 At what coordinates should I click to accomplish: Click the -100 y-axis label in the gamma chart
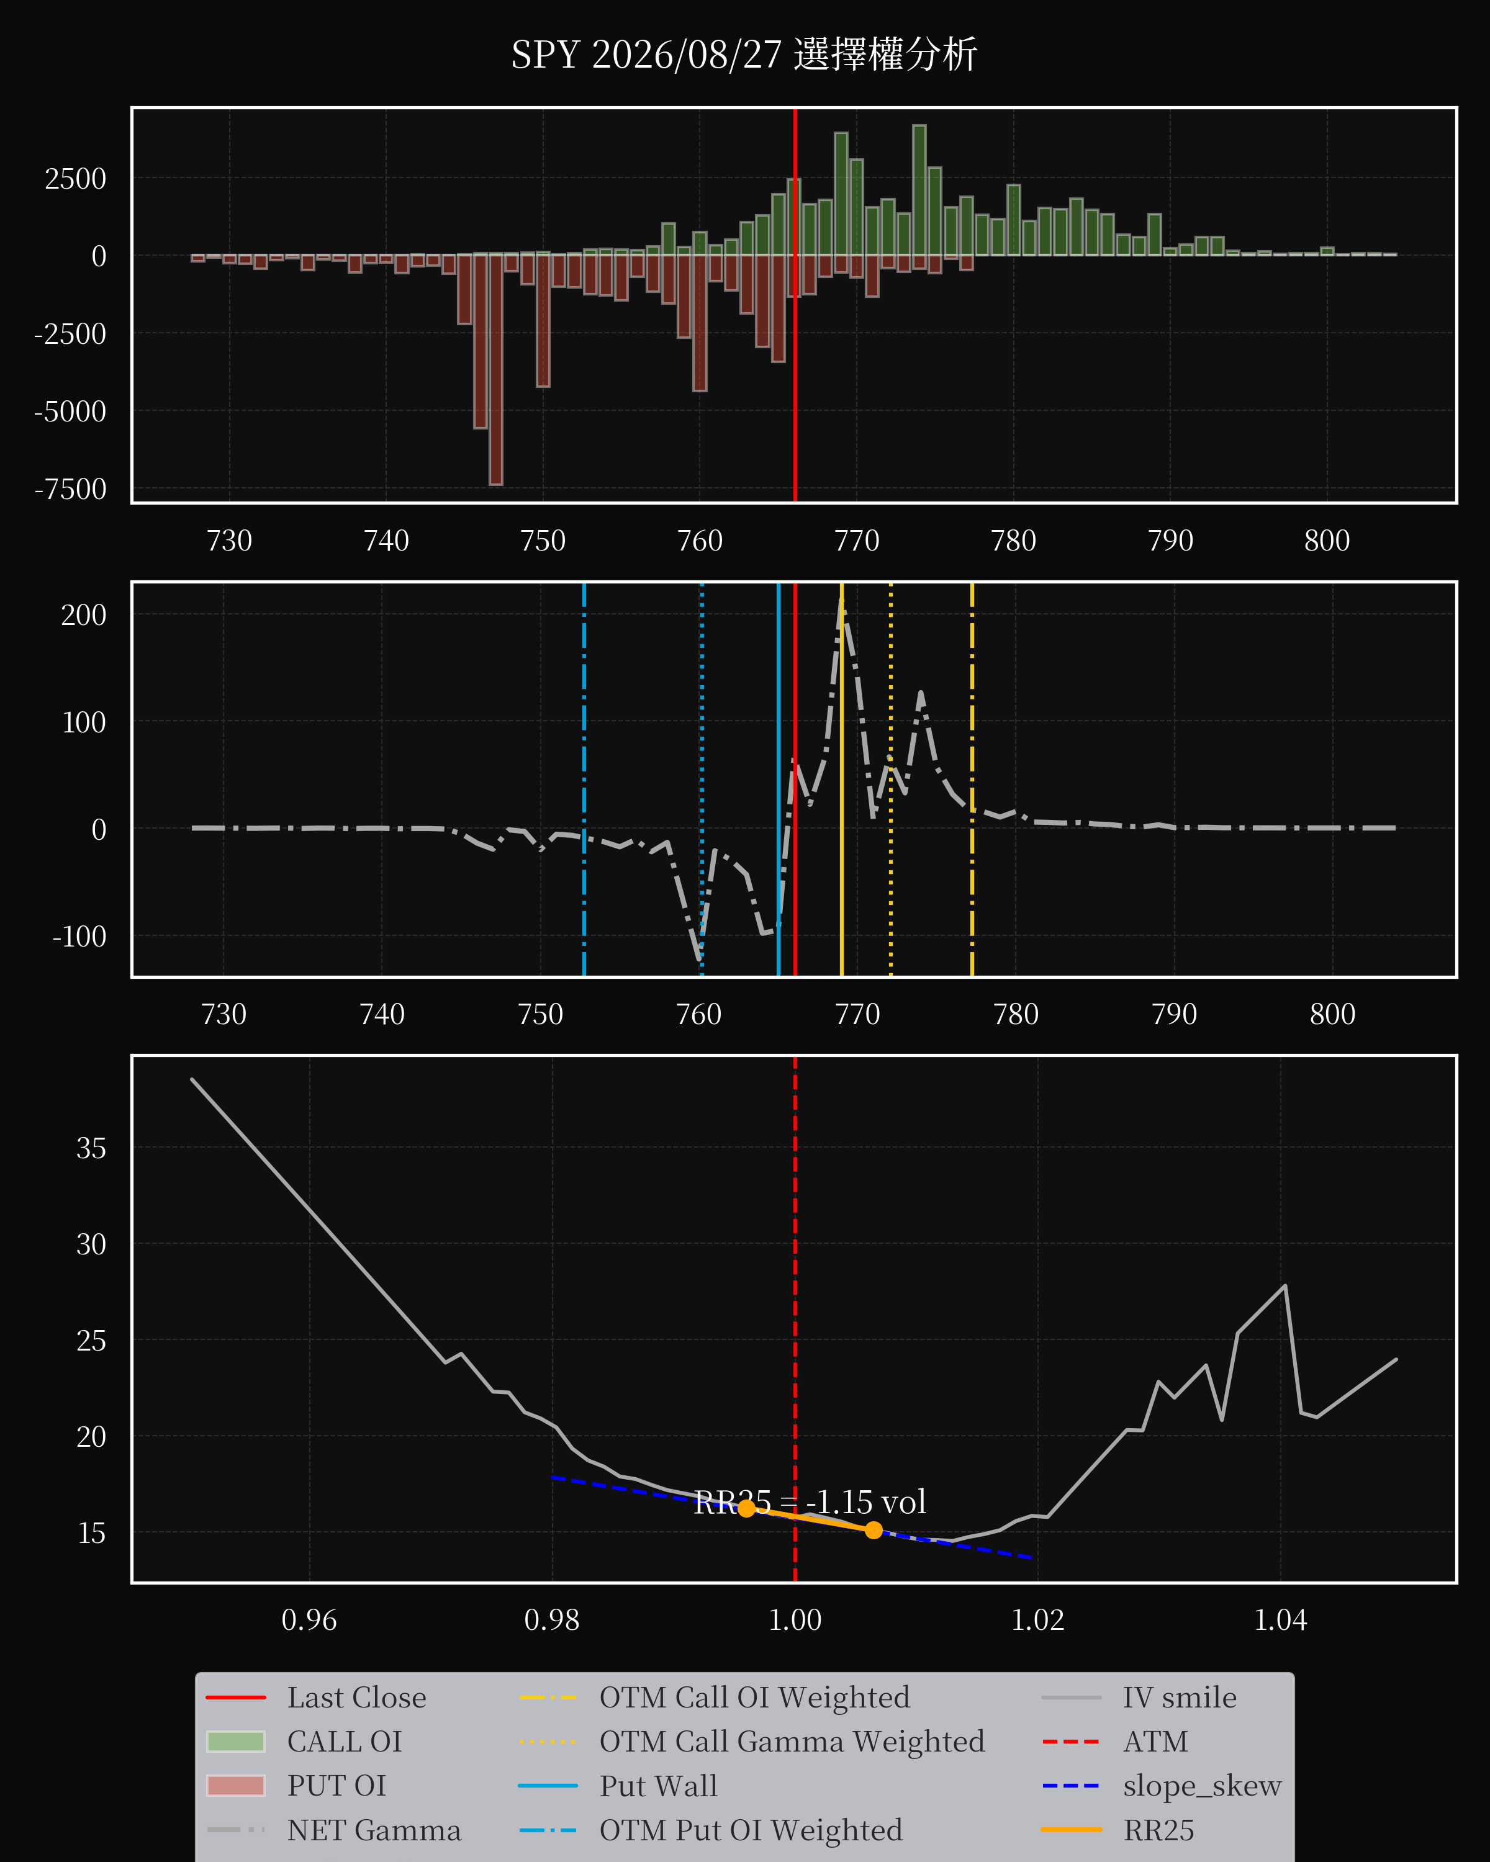point(79,936)
